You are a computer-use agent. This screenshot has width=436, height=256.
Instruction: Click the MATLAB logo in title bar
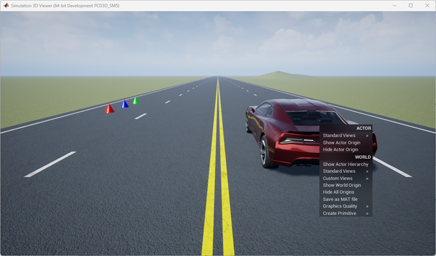6,6
